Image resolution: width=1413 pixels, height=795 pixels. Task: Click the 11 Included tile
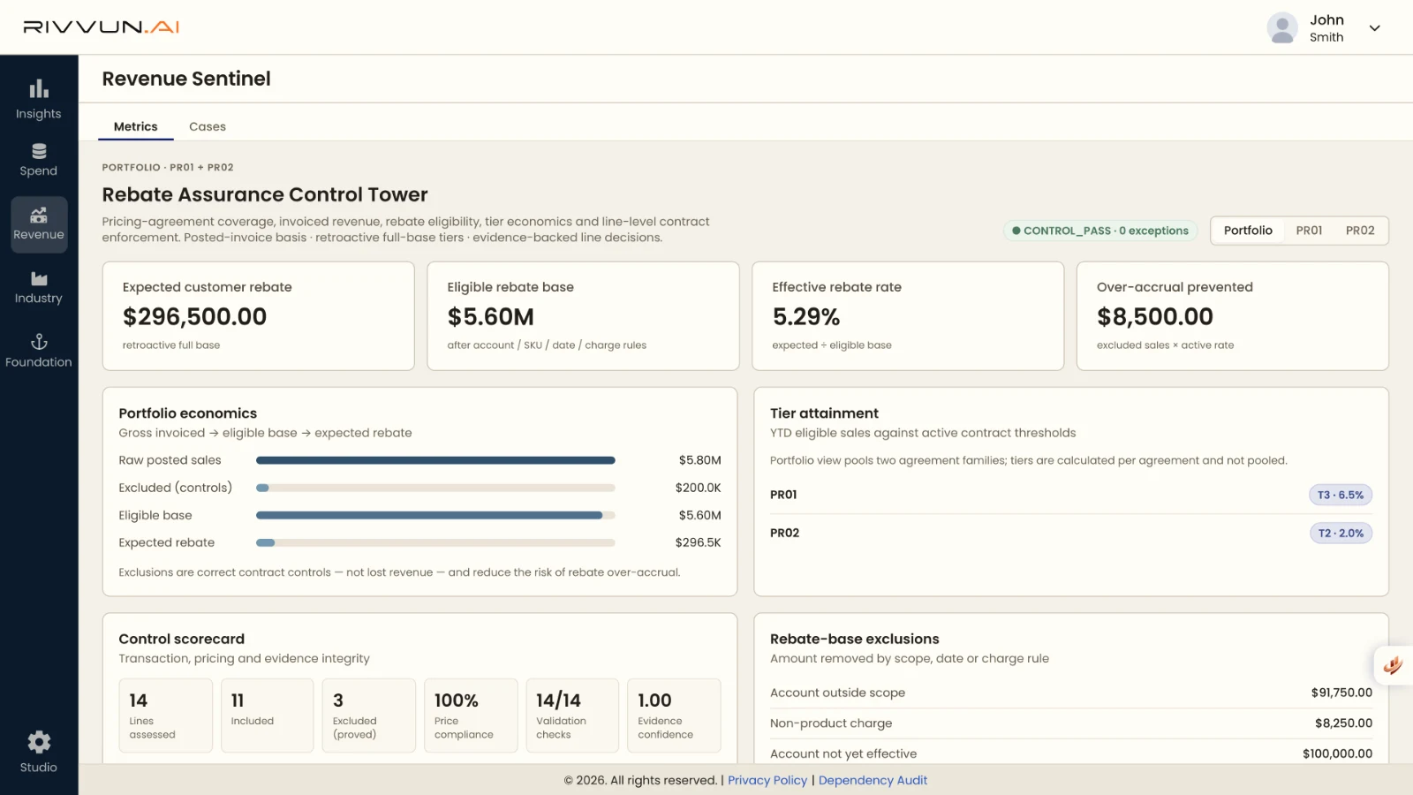pos(268,715)
